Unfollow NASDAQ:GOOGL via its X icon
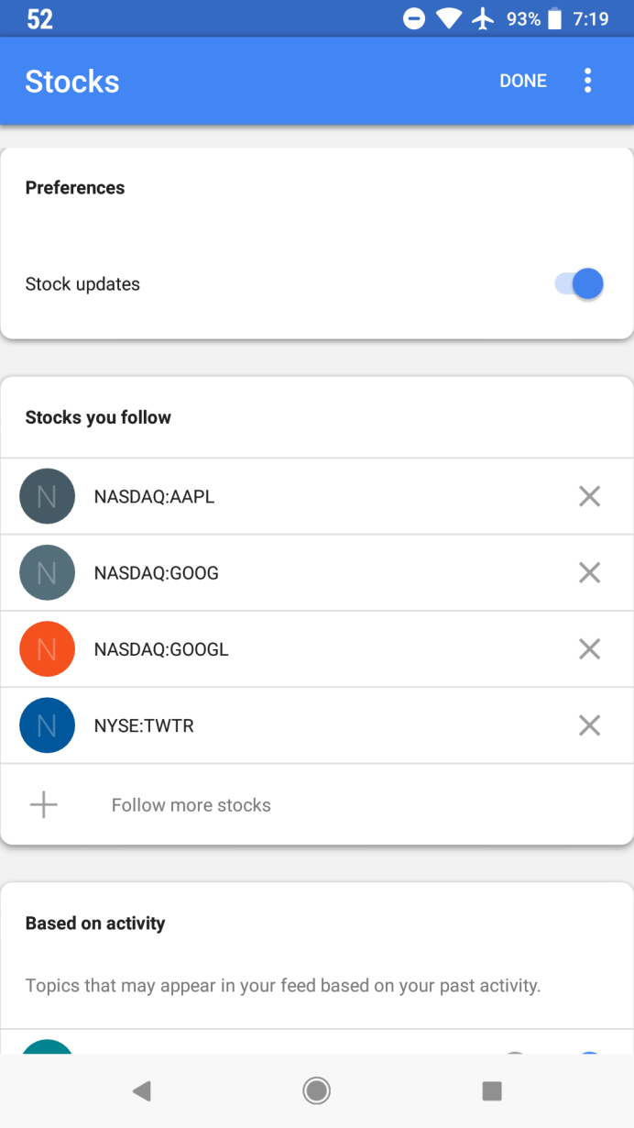This screenshot has width=634, height=1128. (589, 649)
